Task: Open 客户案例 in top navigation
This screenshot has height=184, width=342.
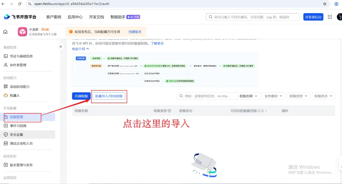Action: [x=54, y=17]
